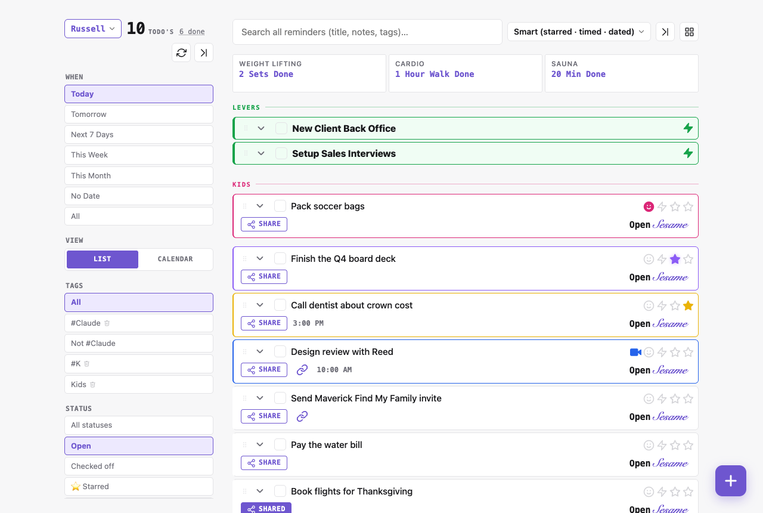Open video call icon on Design review with Reed

(x=635, y=352)
